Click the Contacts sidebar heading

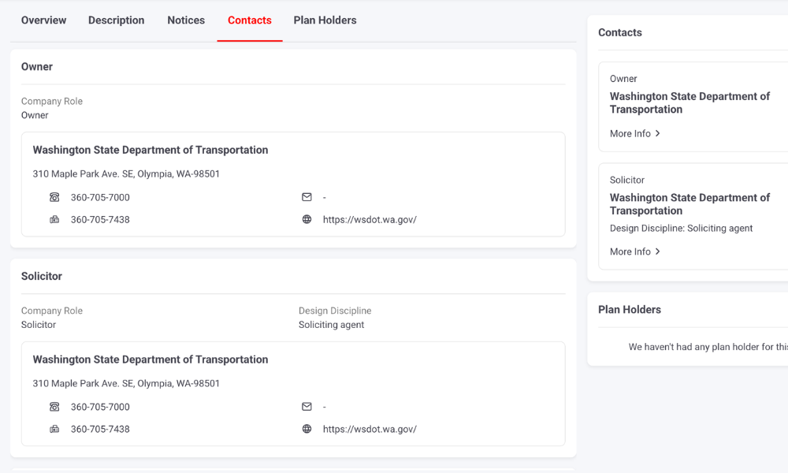619,32
